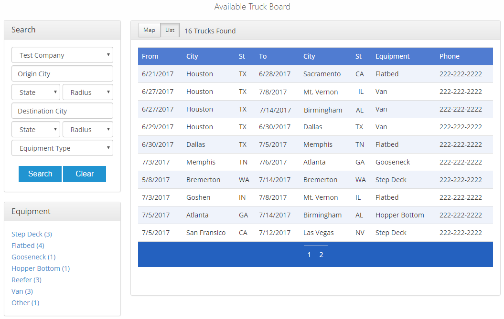
Task: Filter by Other (1) link
Action: tap(25, 303)
